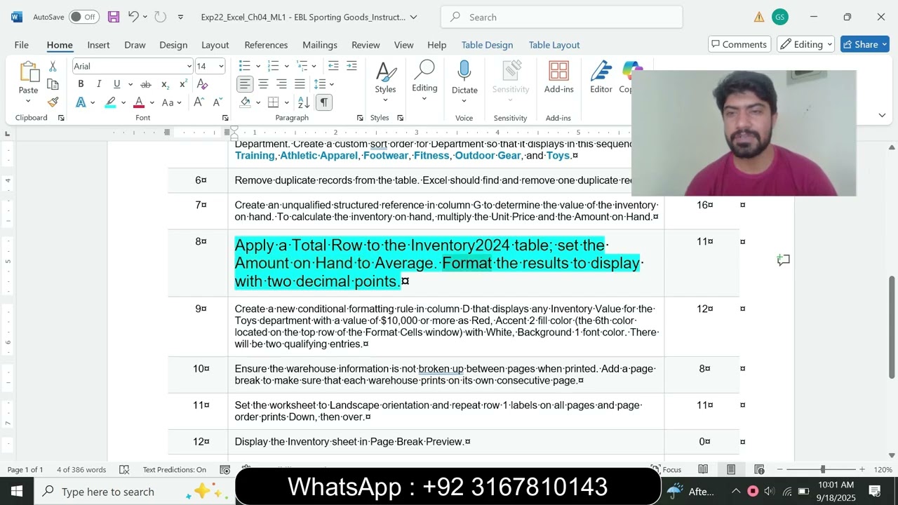Switch to the Layout tab
898x505 pixels.
215,44
